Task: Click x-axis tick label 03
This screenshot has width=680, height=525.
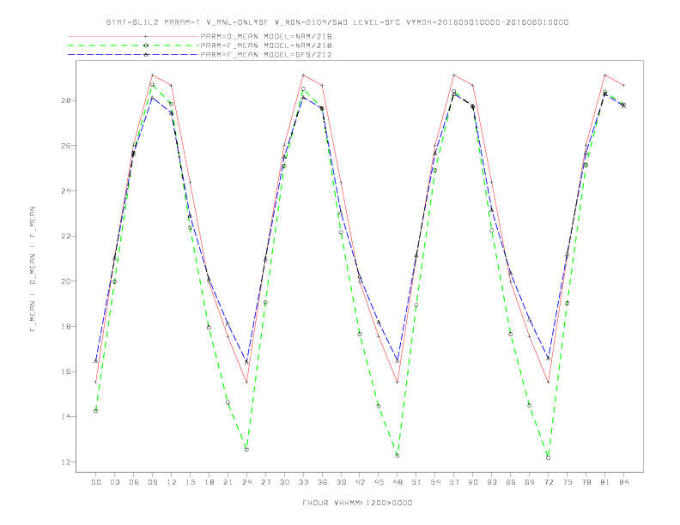Action: click(114, 482)
